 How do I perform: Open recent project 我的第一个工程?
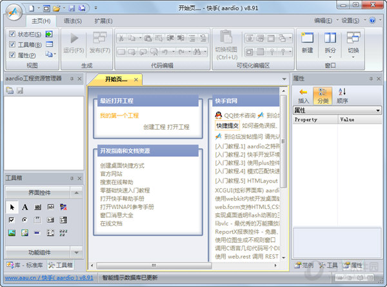point(119,115)
